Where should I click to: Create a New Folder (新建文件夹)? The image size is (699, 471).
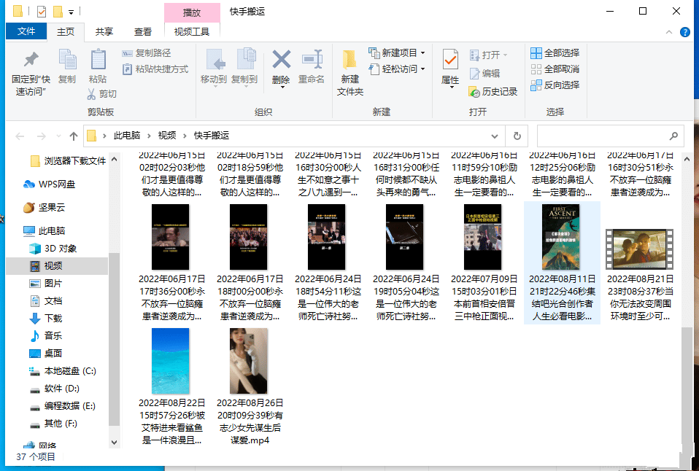point(350,72)
